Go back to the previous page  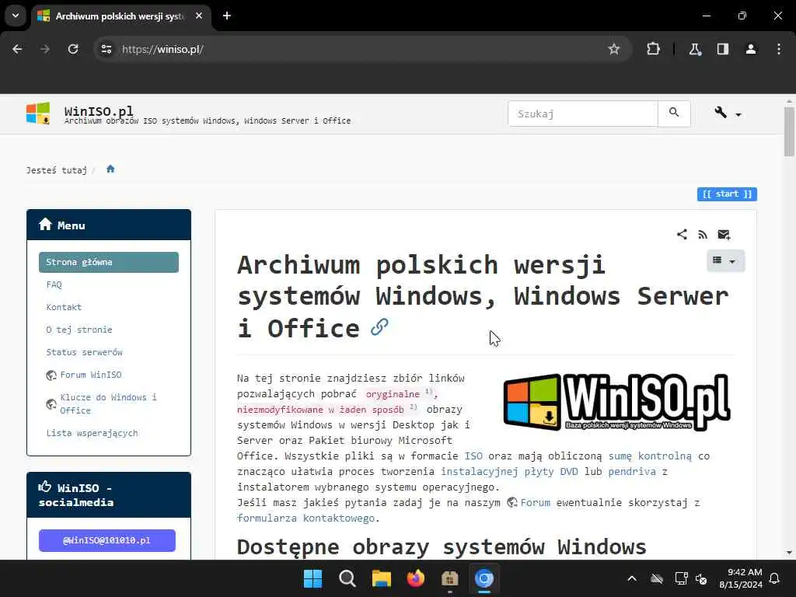[x=17, y=49]
